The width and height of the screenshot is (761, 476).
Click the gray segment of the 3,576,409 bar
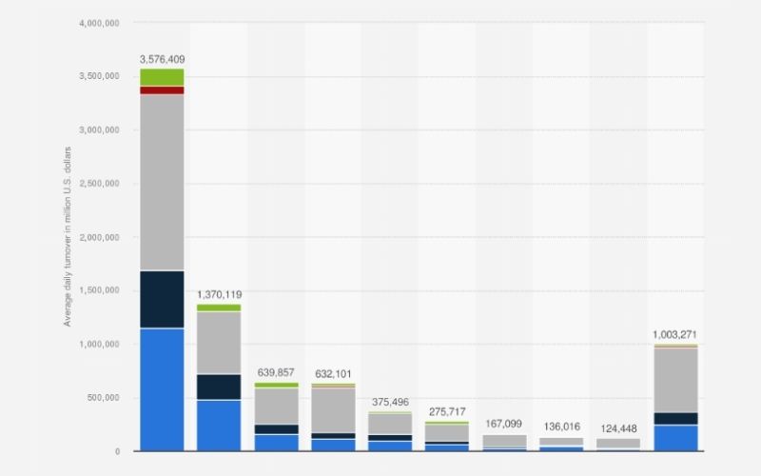coord(162,182)
